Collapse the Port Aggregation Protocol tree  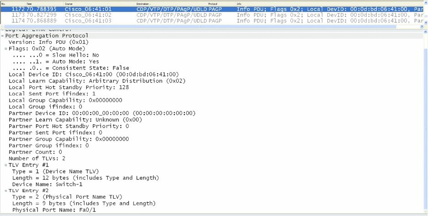coord(2,36)
